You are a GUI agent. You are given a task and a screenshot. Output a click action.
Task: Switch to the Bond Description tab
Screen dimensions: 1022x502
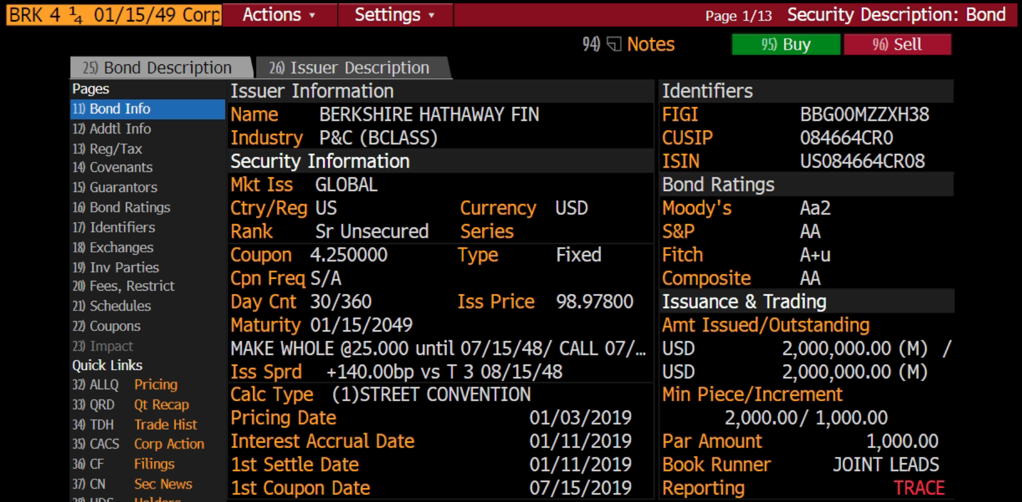[161, 68]
